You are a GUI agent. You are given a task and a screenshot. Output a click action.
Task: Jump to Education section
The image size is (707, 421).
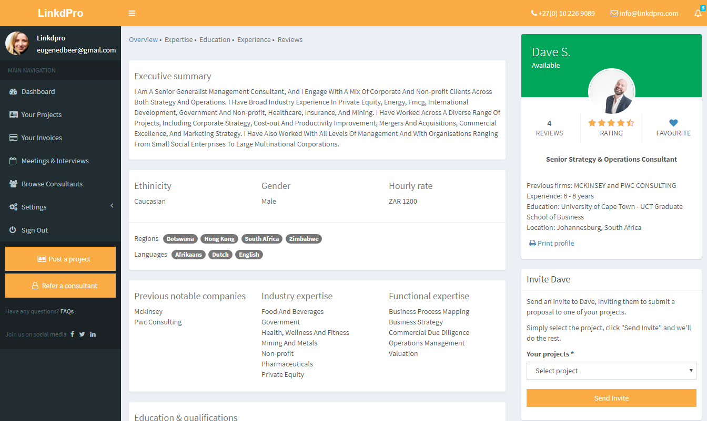215,39
